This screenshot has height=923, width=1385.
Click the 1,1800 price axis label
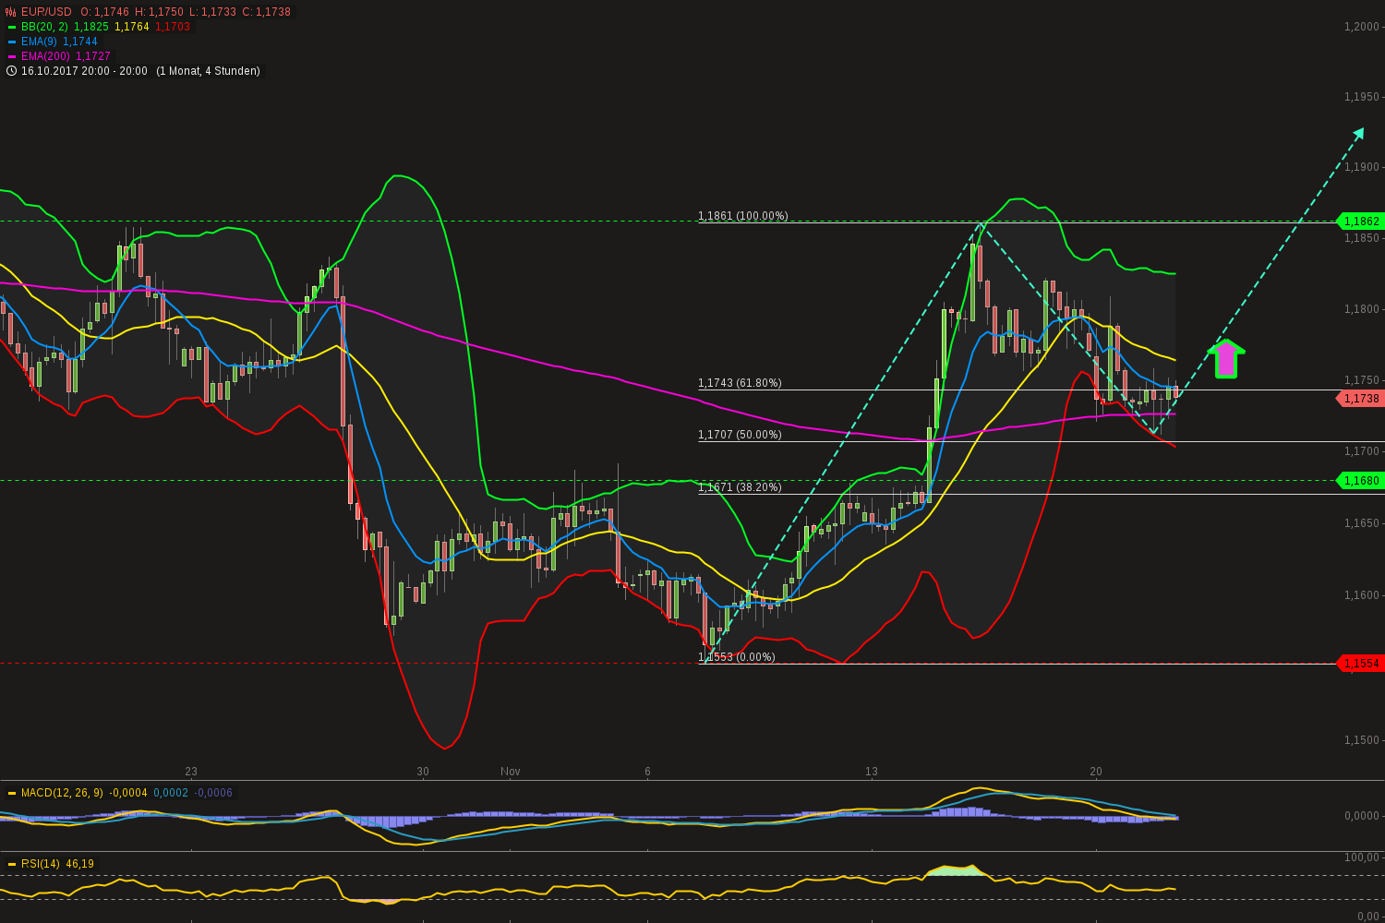click(x=1362, y=309)
